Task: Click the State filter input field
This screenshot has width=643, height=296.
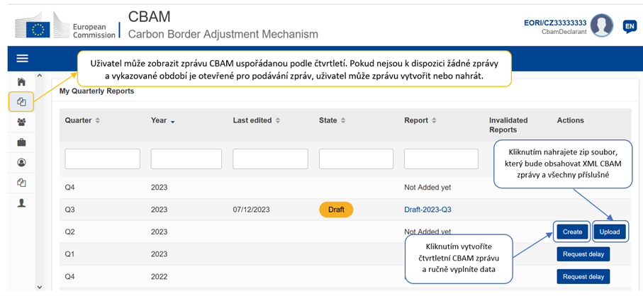Action: [x=356, y=159]
